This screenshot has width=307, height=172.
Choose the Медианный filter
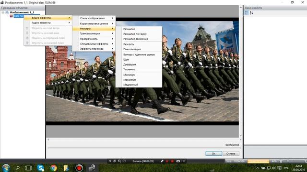[x=139, y=85]
